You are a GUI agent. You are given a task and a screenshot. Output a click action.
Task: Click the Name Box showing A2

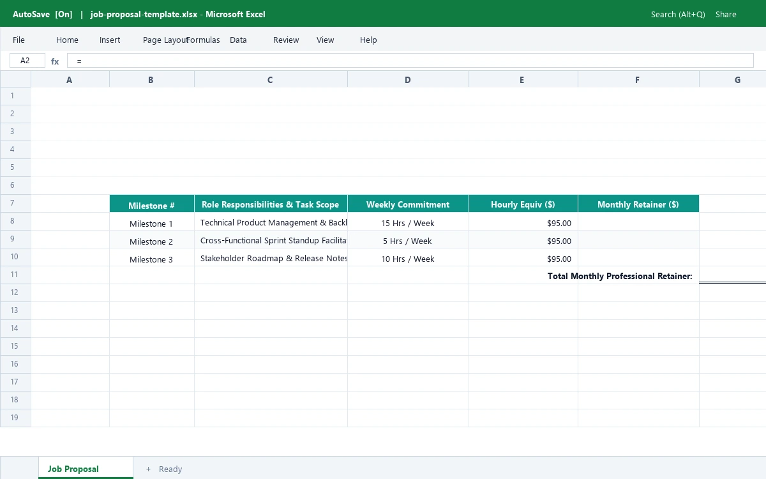[27, 61]
